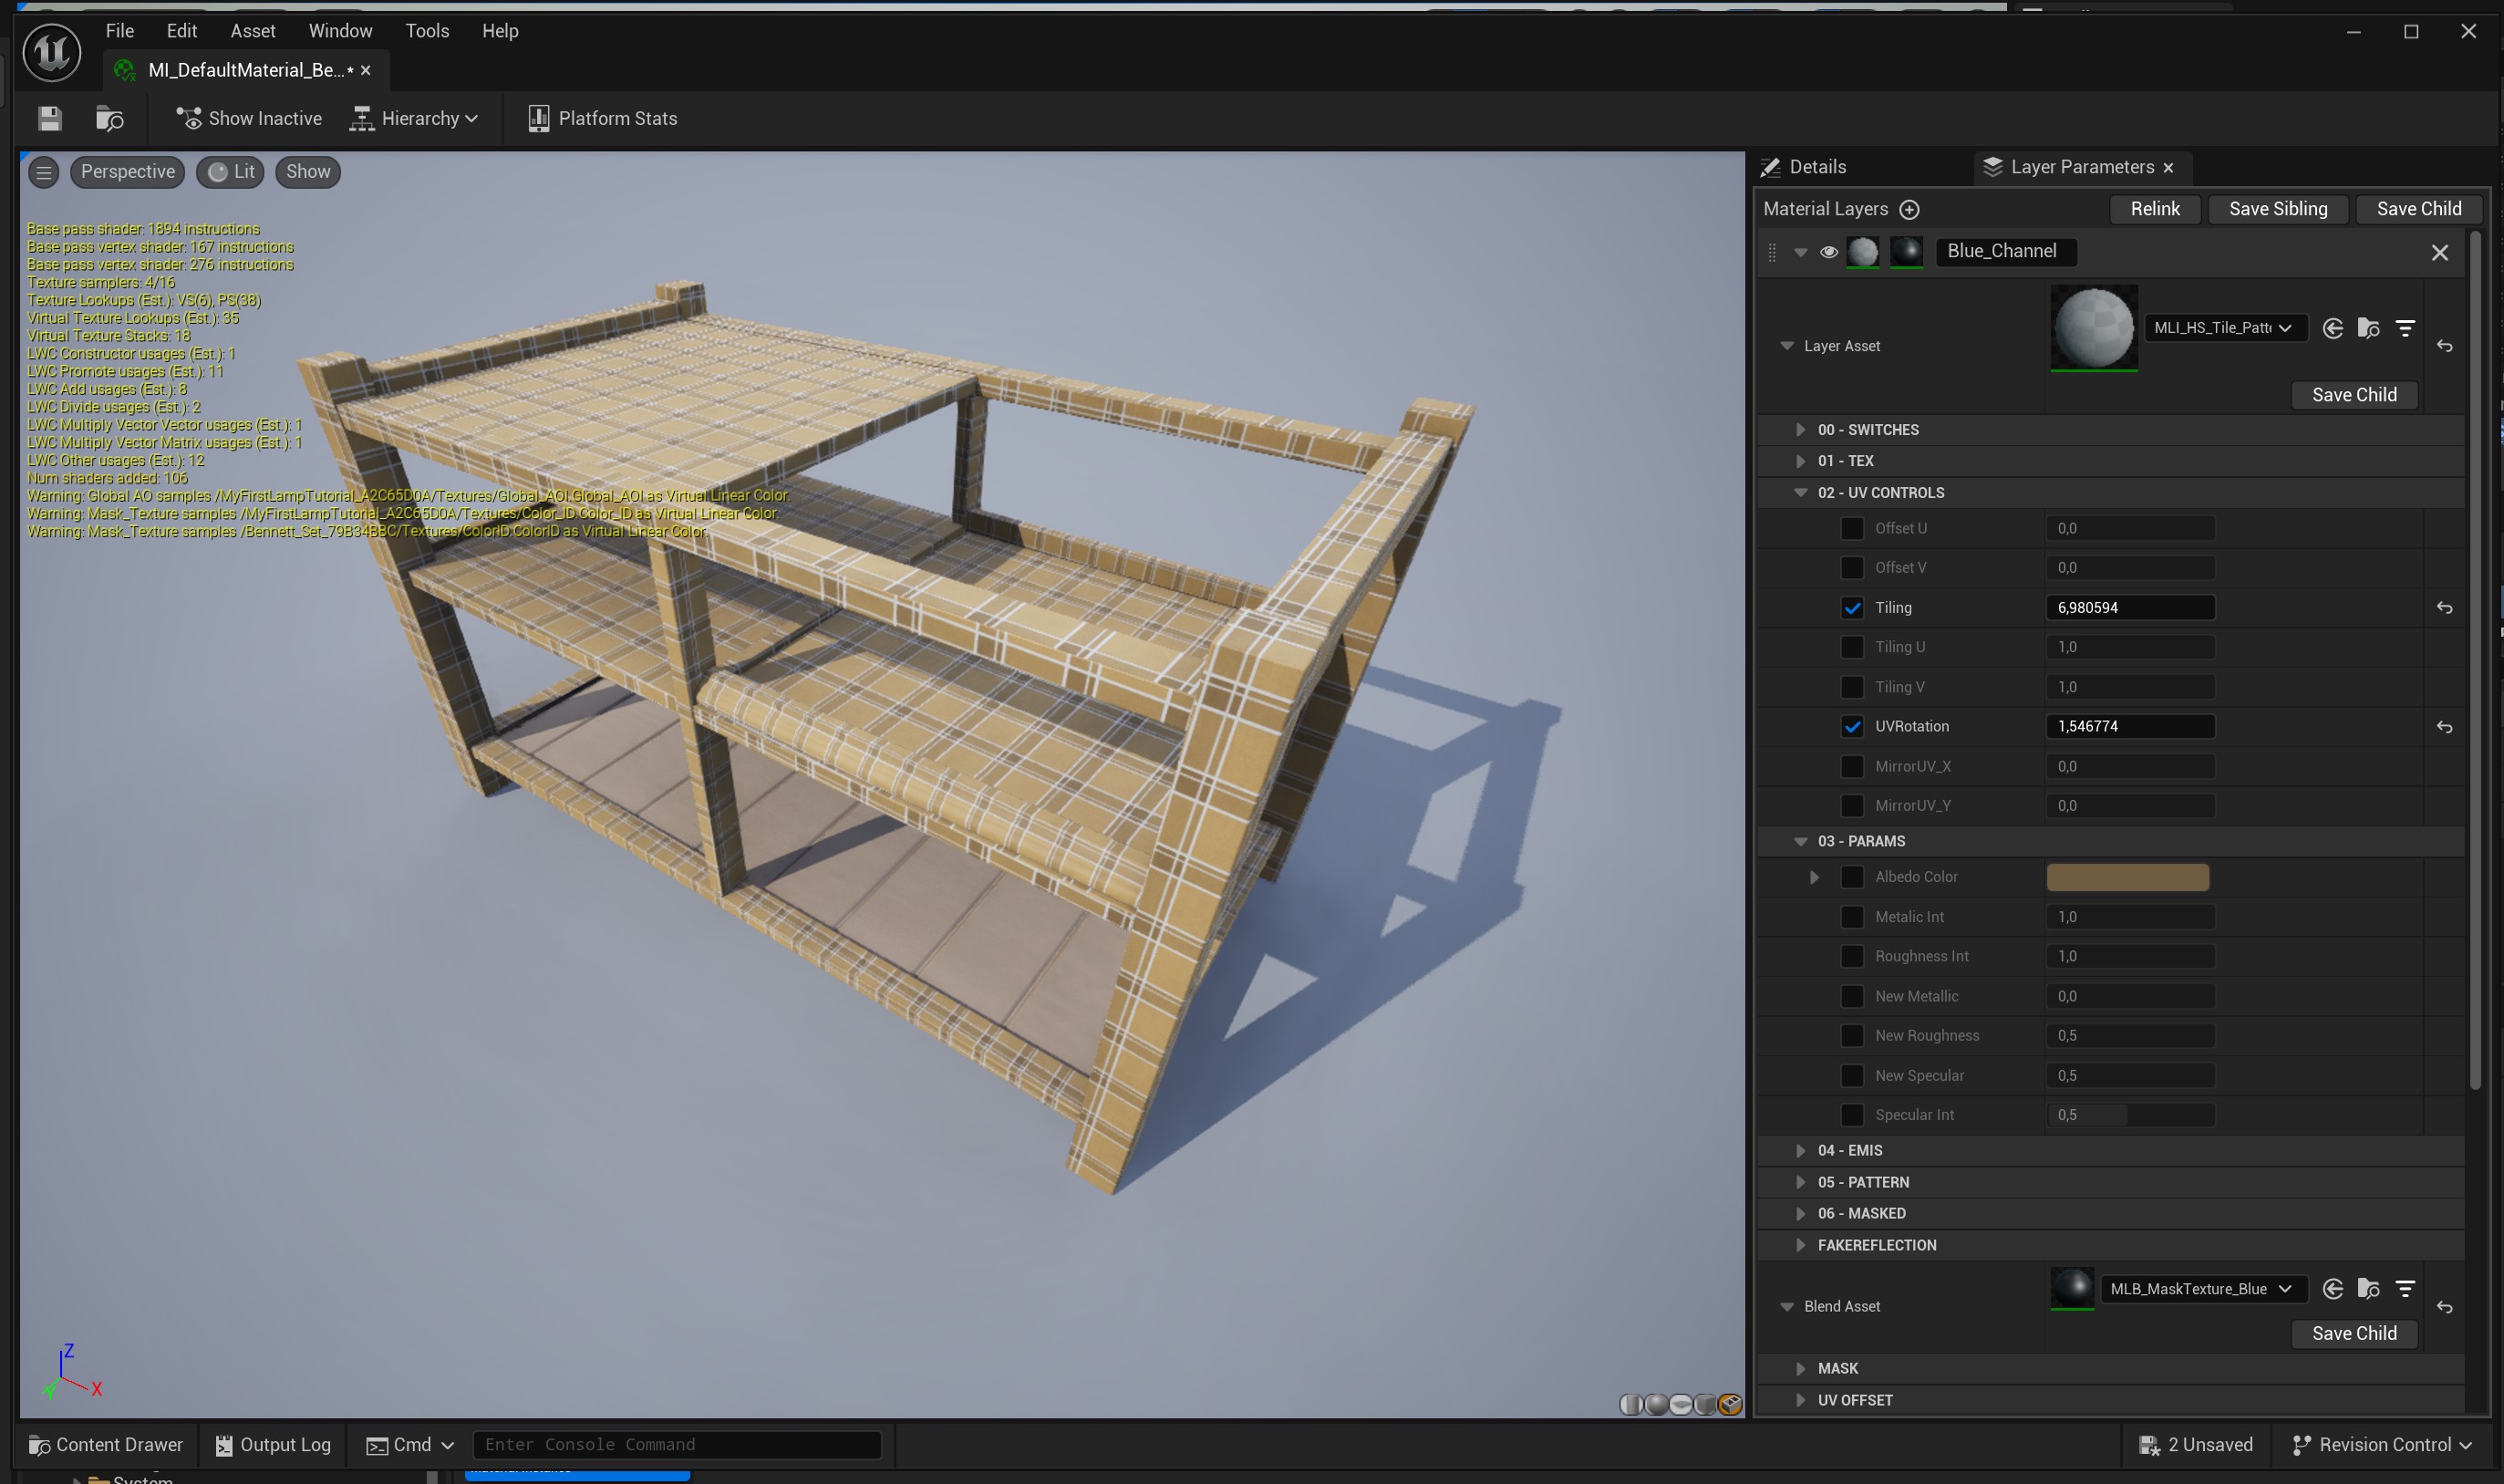Open the Hierarchy dropdown

(x=414, y=118)
